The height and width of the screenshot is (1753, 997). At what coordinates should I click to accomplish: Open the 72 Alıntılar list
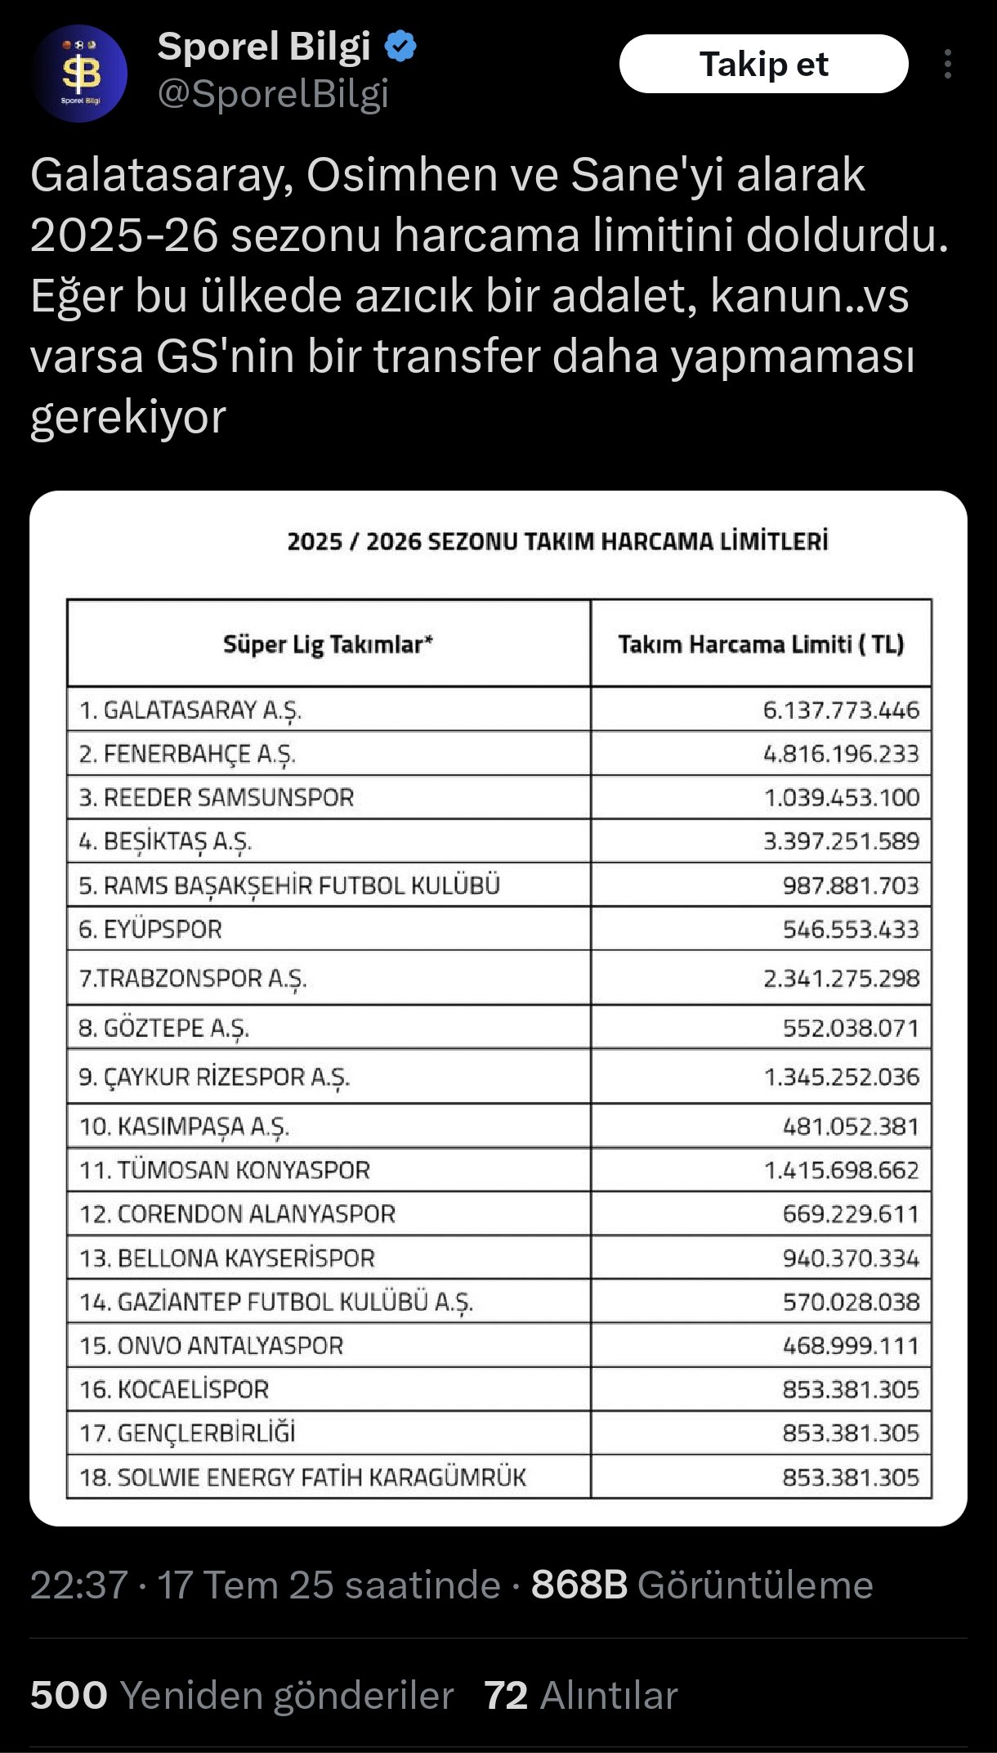(580, 1695)
